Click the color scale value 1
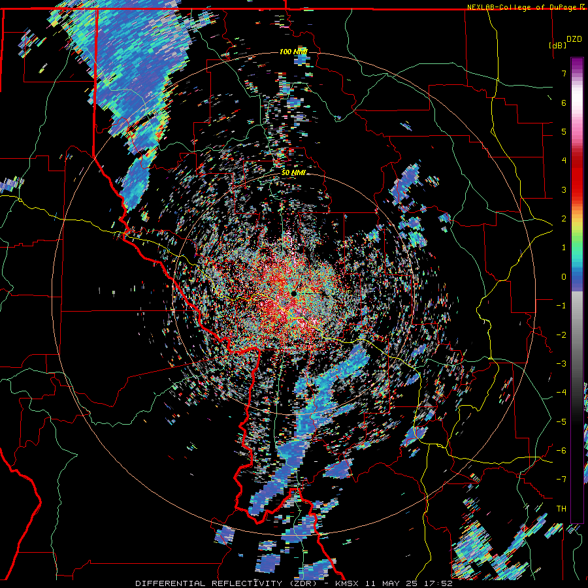 coord(564,248)
